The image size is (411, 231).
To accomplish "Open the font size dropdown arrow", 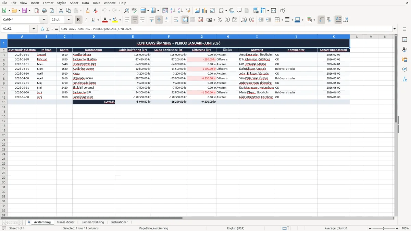I will click(x=69, y=20).
